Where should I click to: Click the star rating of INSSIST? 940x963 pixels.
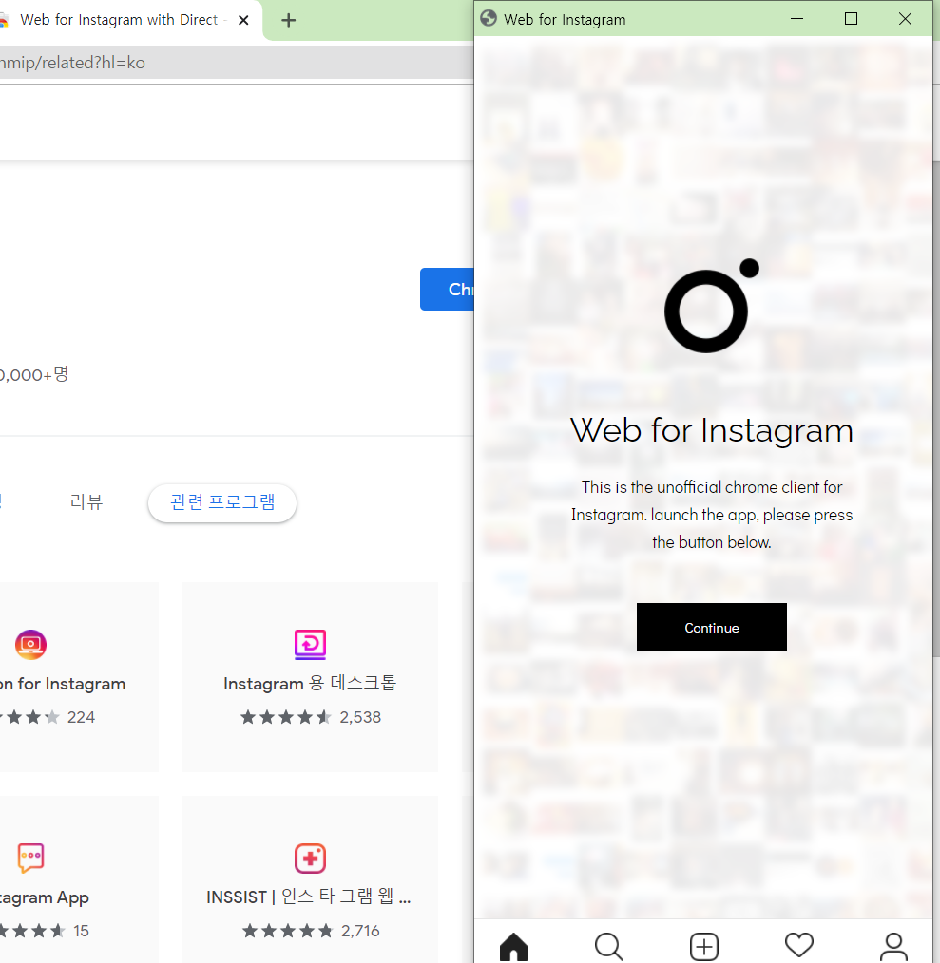pos(288,931)
